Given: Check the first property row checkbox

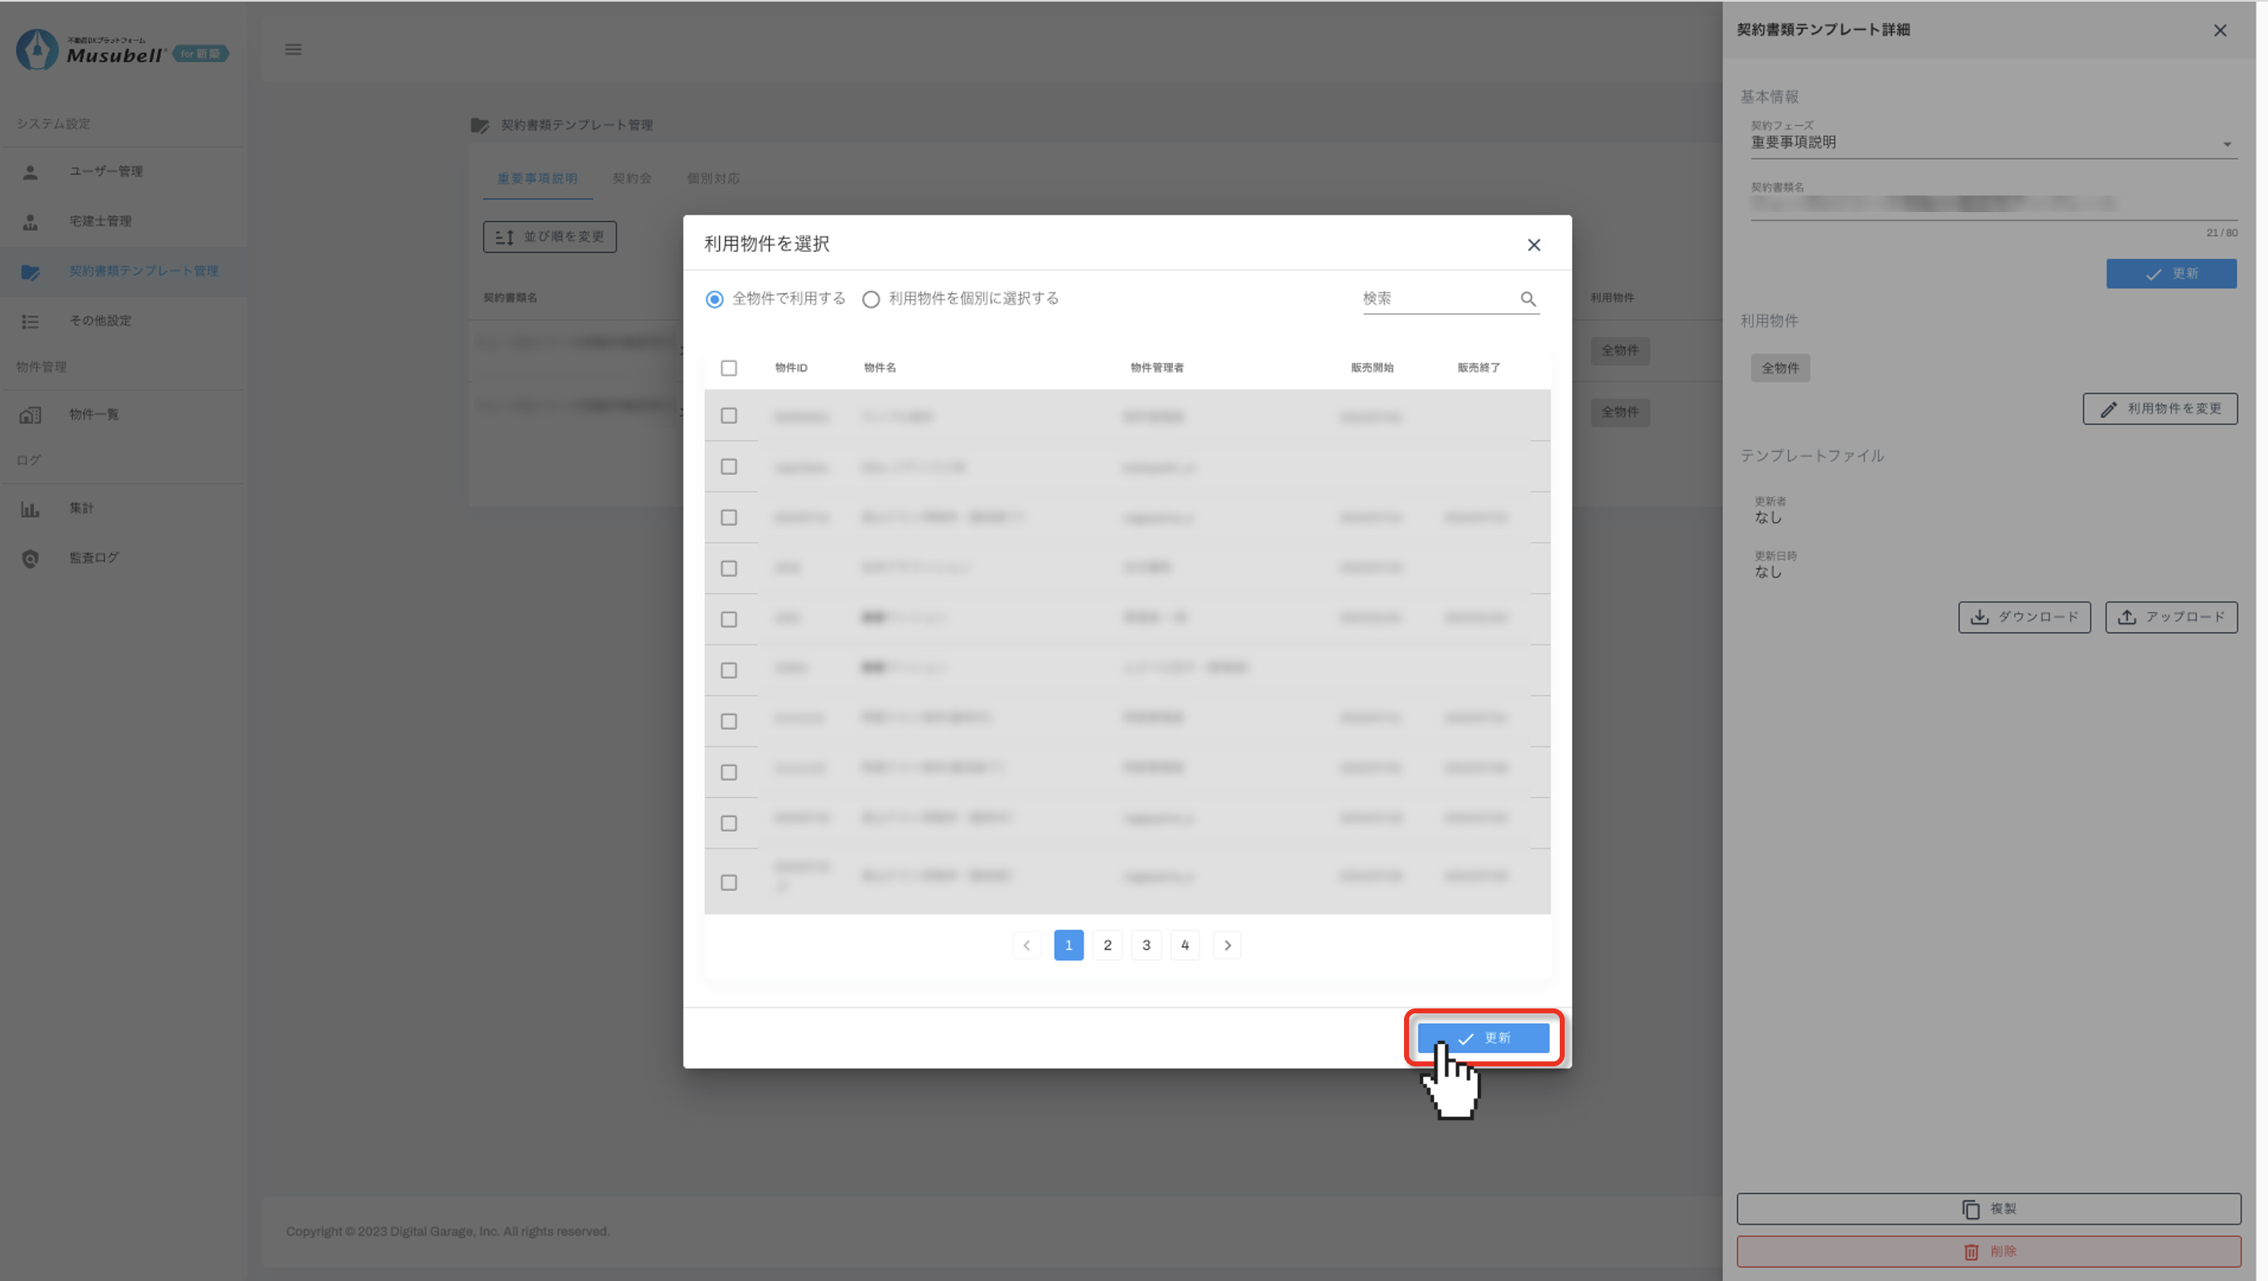Looking at the screenshot, I should [x=728, y=416].
